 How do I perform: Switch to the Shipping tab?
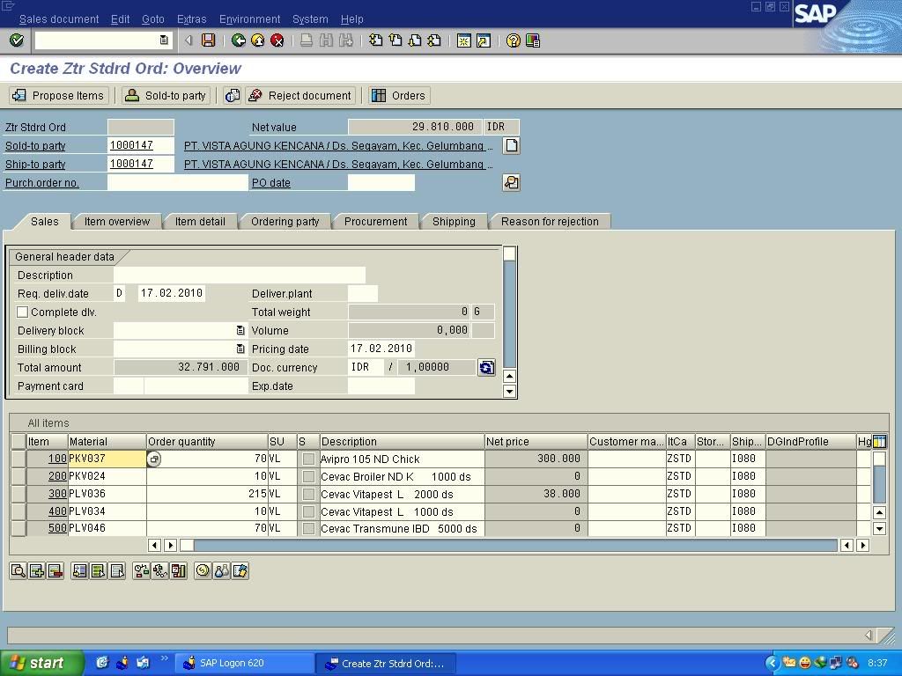click(454, 222)
